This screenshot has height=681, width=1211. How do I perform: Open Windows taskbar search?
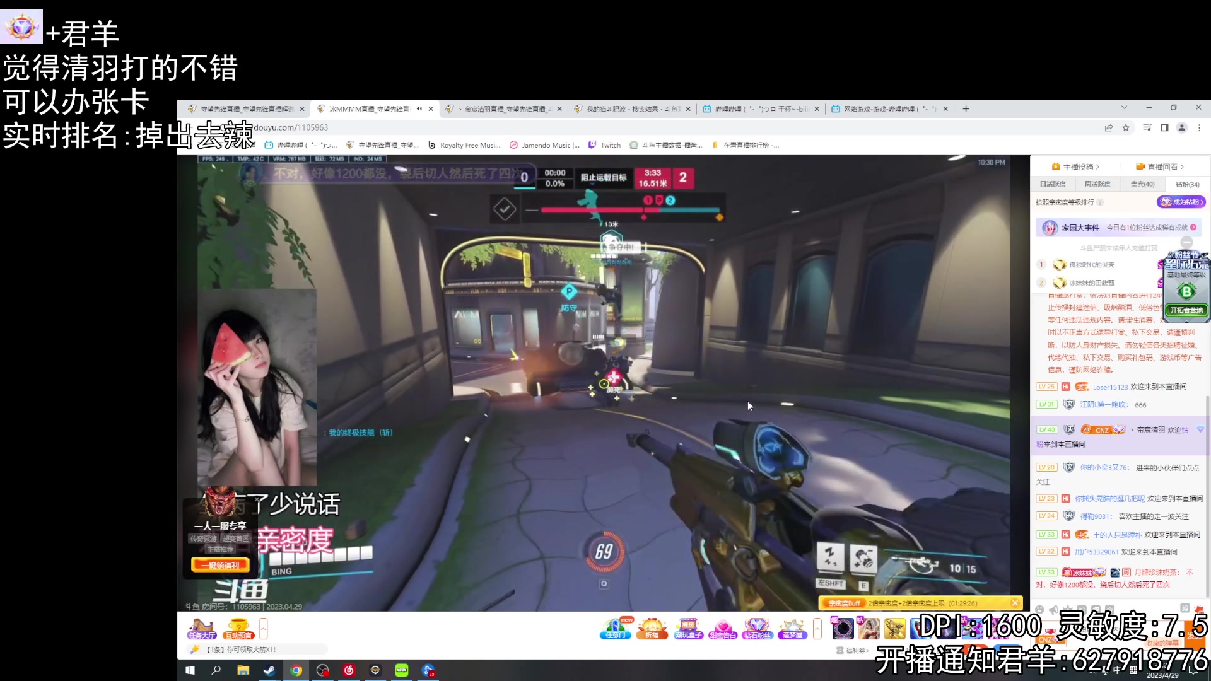216,670
